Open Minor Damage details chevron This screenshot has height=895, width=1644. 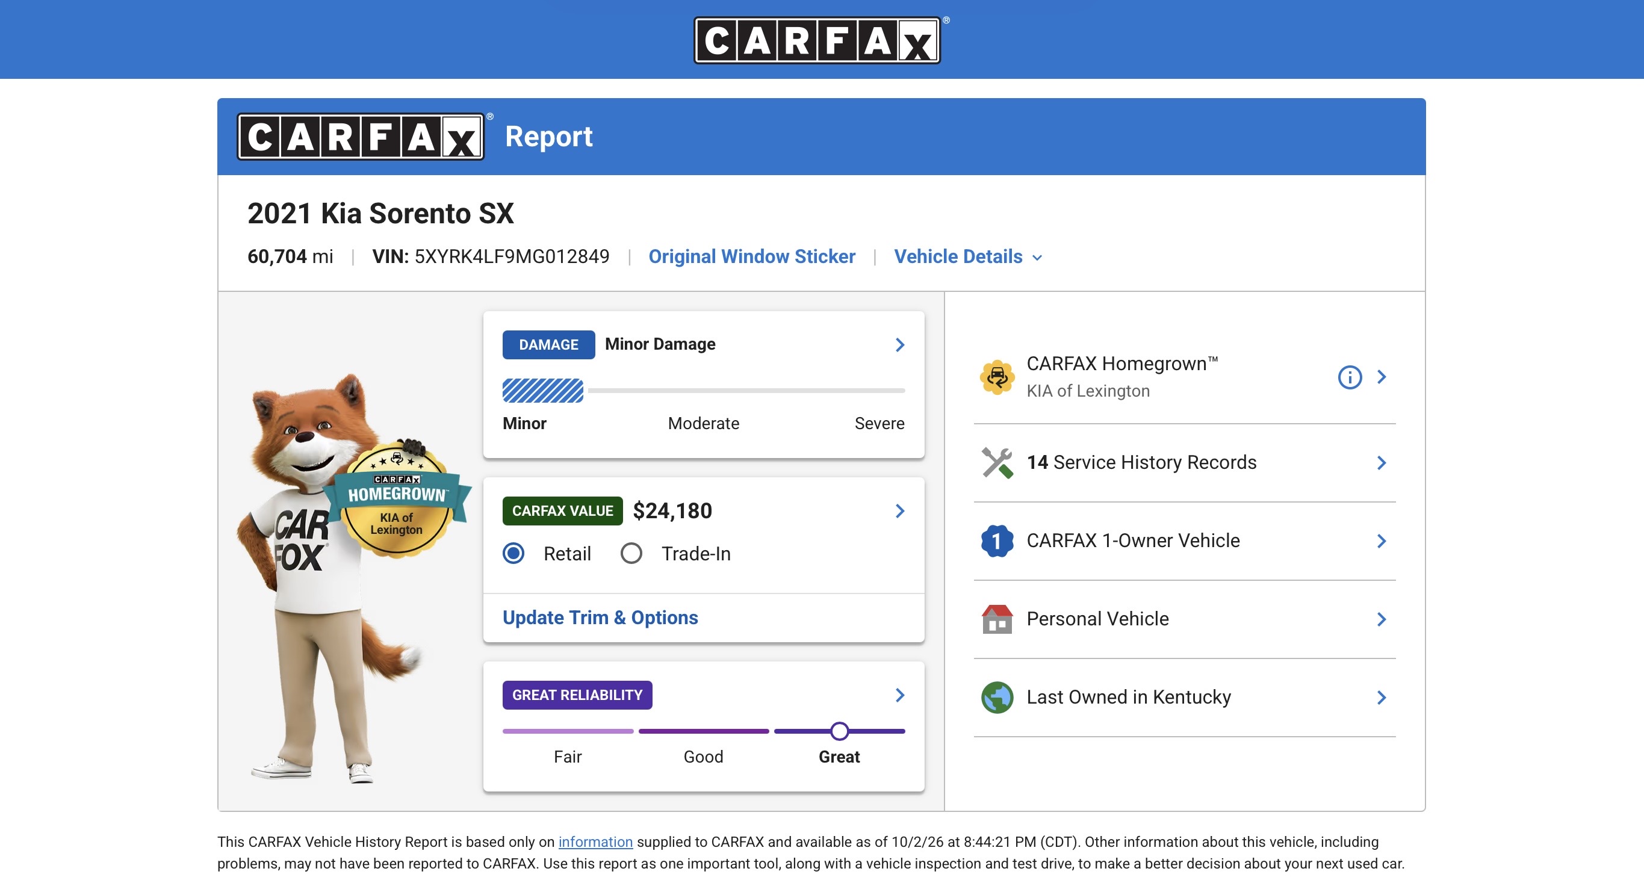pos(900,345)
